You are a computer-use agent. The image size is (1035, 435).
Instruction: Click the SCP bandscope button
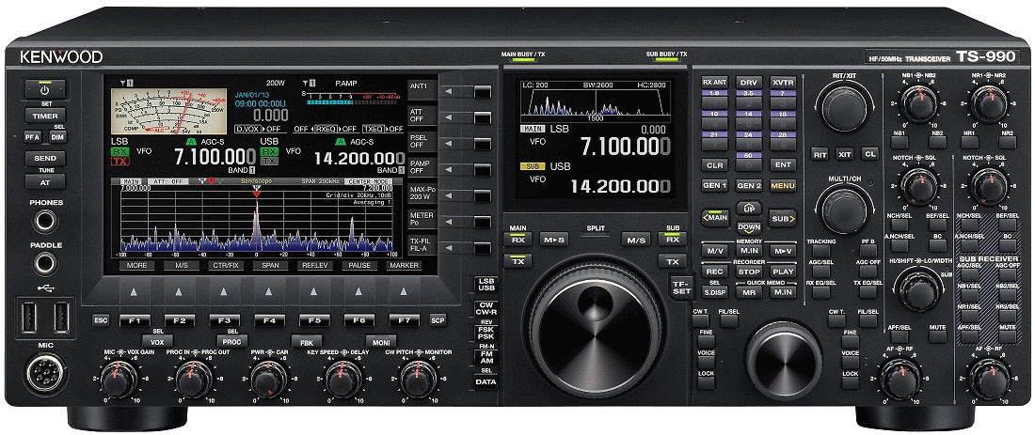point(438,321)
